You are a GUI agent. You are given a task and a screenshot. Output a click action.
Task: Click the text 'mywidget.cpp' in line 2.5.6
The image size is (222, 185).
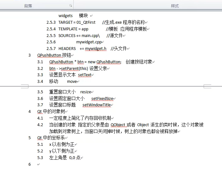point(89,42)
